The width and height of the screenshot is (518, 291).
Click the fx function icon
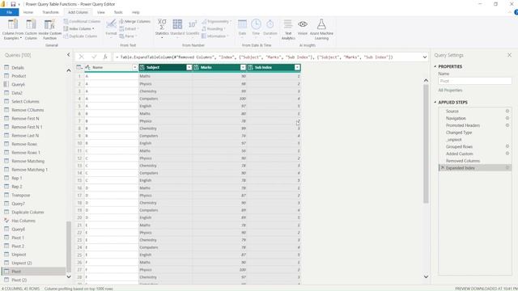(105, 57)
